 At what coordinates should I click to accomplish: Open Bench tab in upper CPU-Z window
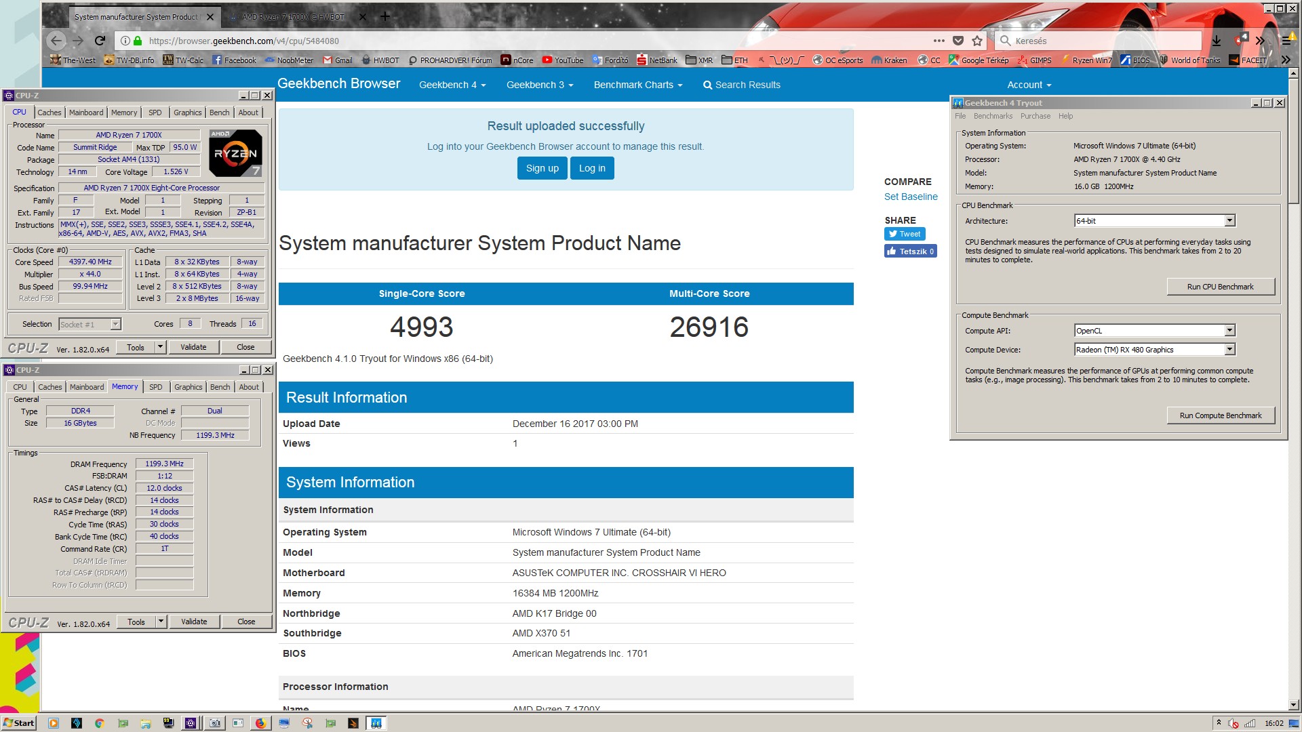[x=219, y=113]
